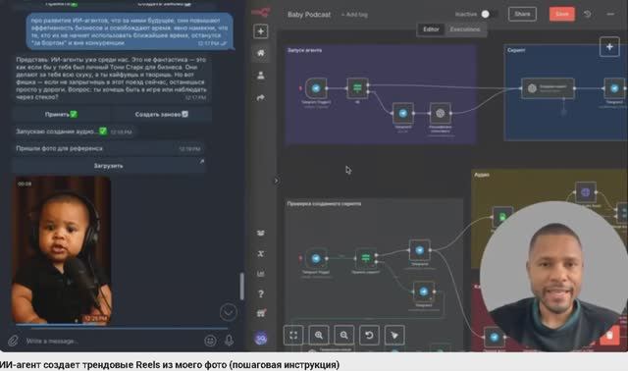
Task: Select the OpenAI node in Запуск агента
Action: (441, 114)
